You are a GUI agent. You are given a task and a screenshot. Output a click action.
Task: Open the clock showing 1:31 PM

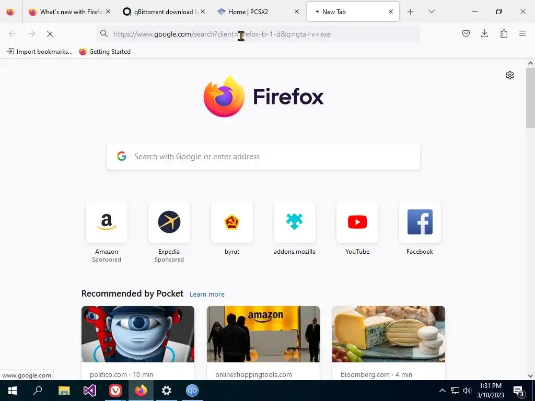[490, 391]
